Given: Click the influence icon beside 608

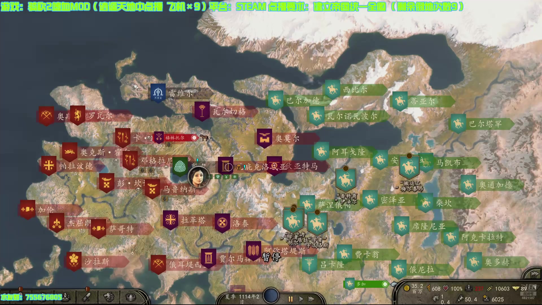Looking at the screenshot, I should 429,288.
